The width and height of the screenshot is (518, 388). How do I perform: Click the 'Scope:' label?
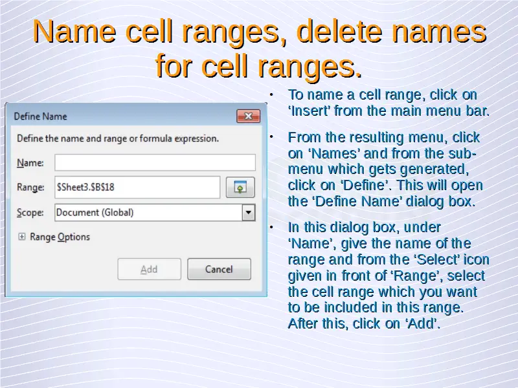coord(30,212)
